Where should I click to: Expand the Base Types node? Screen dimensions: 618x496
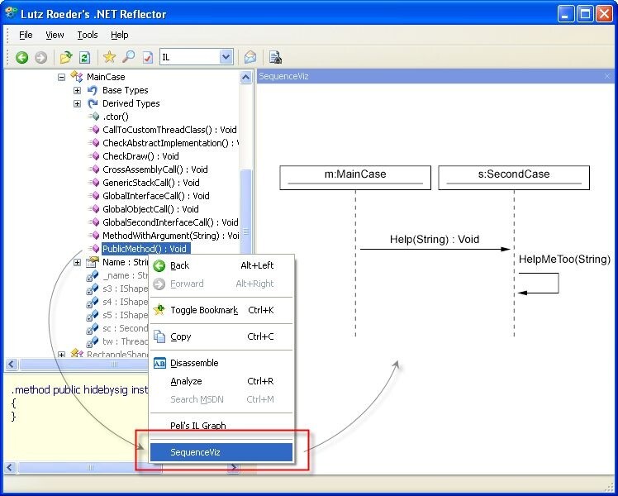pos(78,91)
